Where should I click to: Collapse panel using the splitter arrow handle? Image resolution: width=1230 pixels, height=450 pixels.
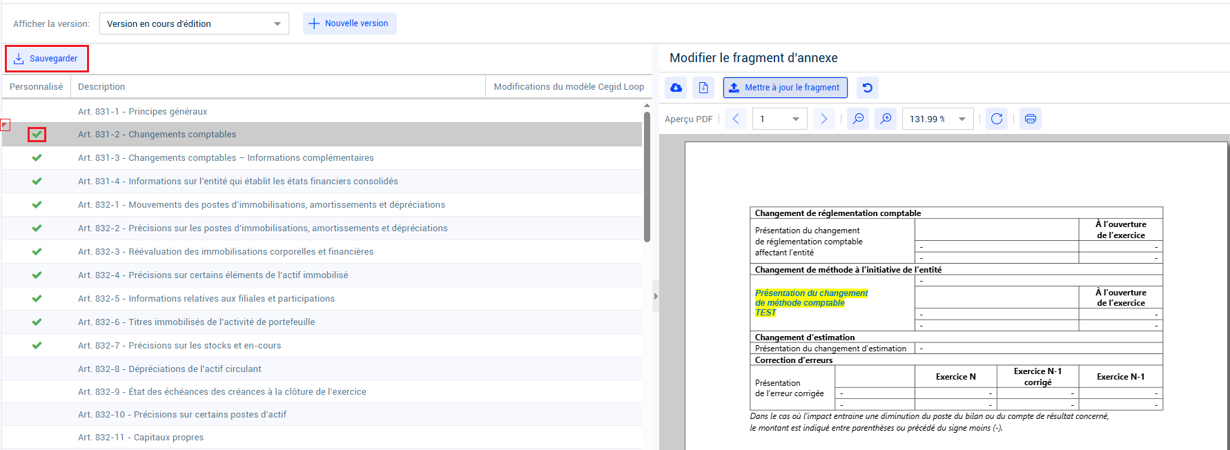pyautogui.click(x=656, y=296)
